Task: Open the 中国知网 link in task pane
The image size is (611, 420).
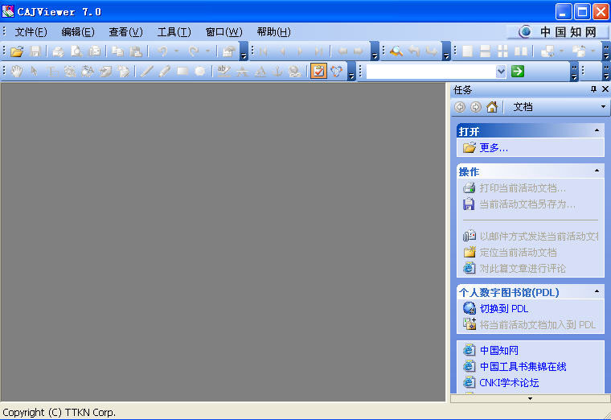Action: [x=498, y=350]
